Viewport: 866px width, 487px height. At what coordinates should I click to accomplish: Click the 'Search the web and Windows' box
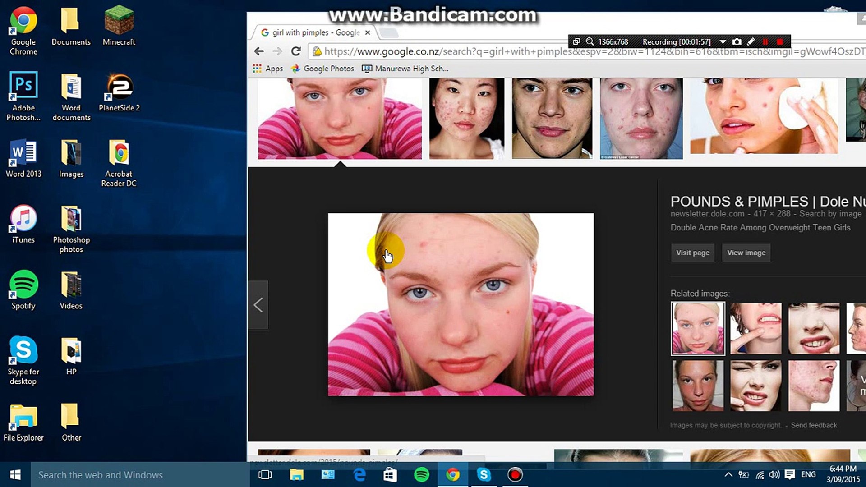[140, 474]
